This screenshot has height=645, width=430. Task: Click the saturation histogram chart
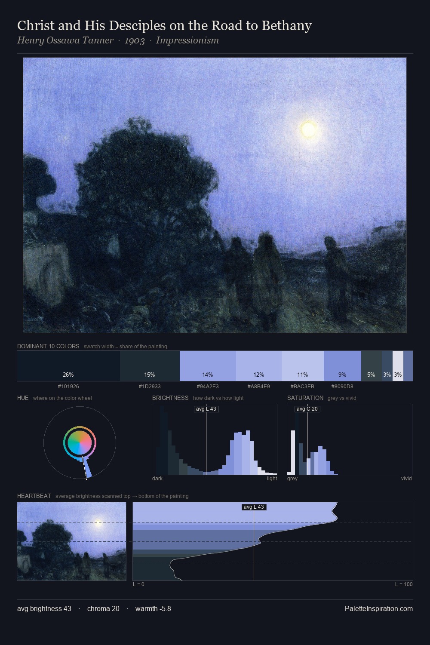pyautogui.click(x=350, y=439)
